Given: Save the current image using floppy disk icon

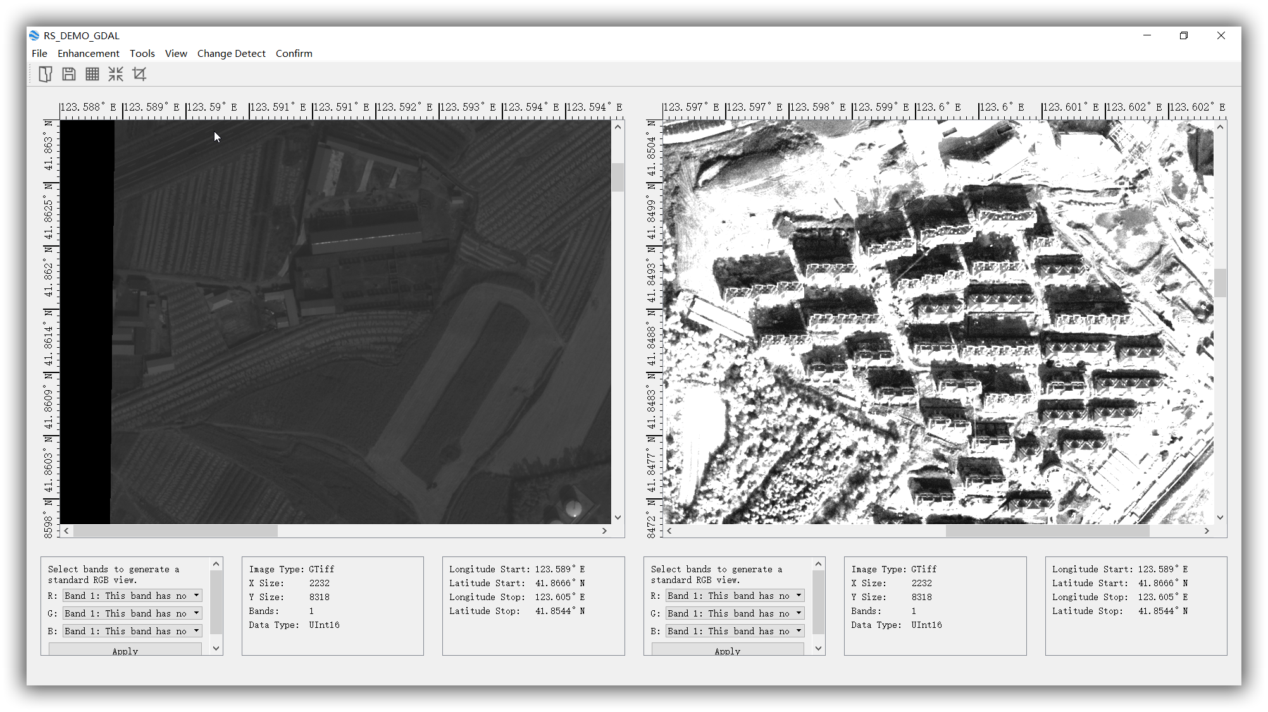Looking at the screenshot, I should point(68,74).
